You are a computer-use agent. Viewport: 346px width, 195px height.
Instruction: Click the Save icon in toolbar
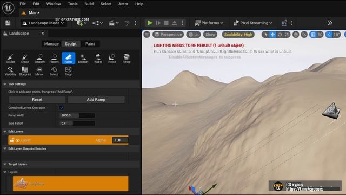[8, 23]
